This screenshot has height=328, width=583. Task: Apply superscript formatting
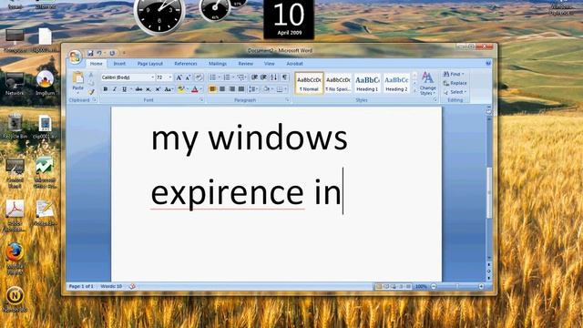[158, 89]
